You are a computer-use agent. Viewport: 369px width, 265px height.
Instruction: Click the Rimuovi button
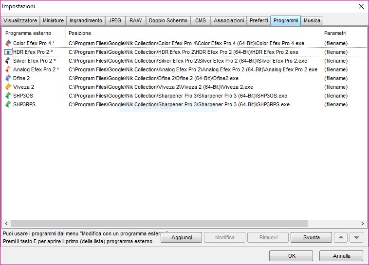point(268,237)
